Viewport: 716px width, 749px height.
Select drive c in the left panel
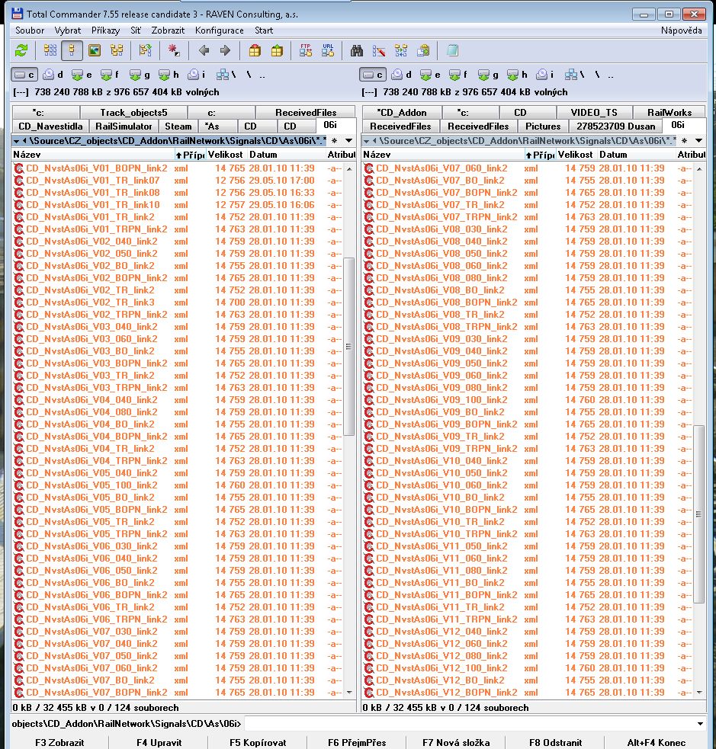24,75
